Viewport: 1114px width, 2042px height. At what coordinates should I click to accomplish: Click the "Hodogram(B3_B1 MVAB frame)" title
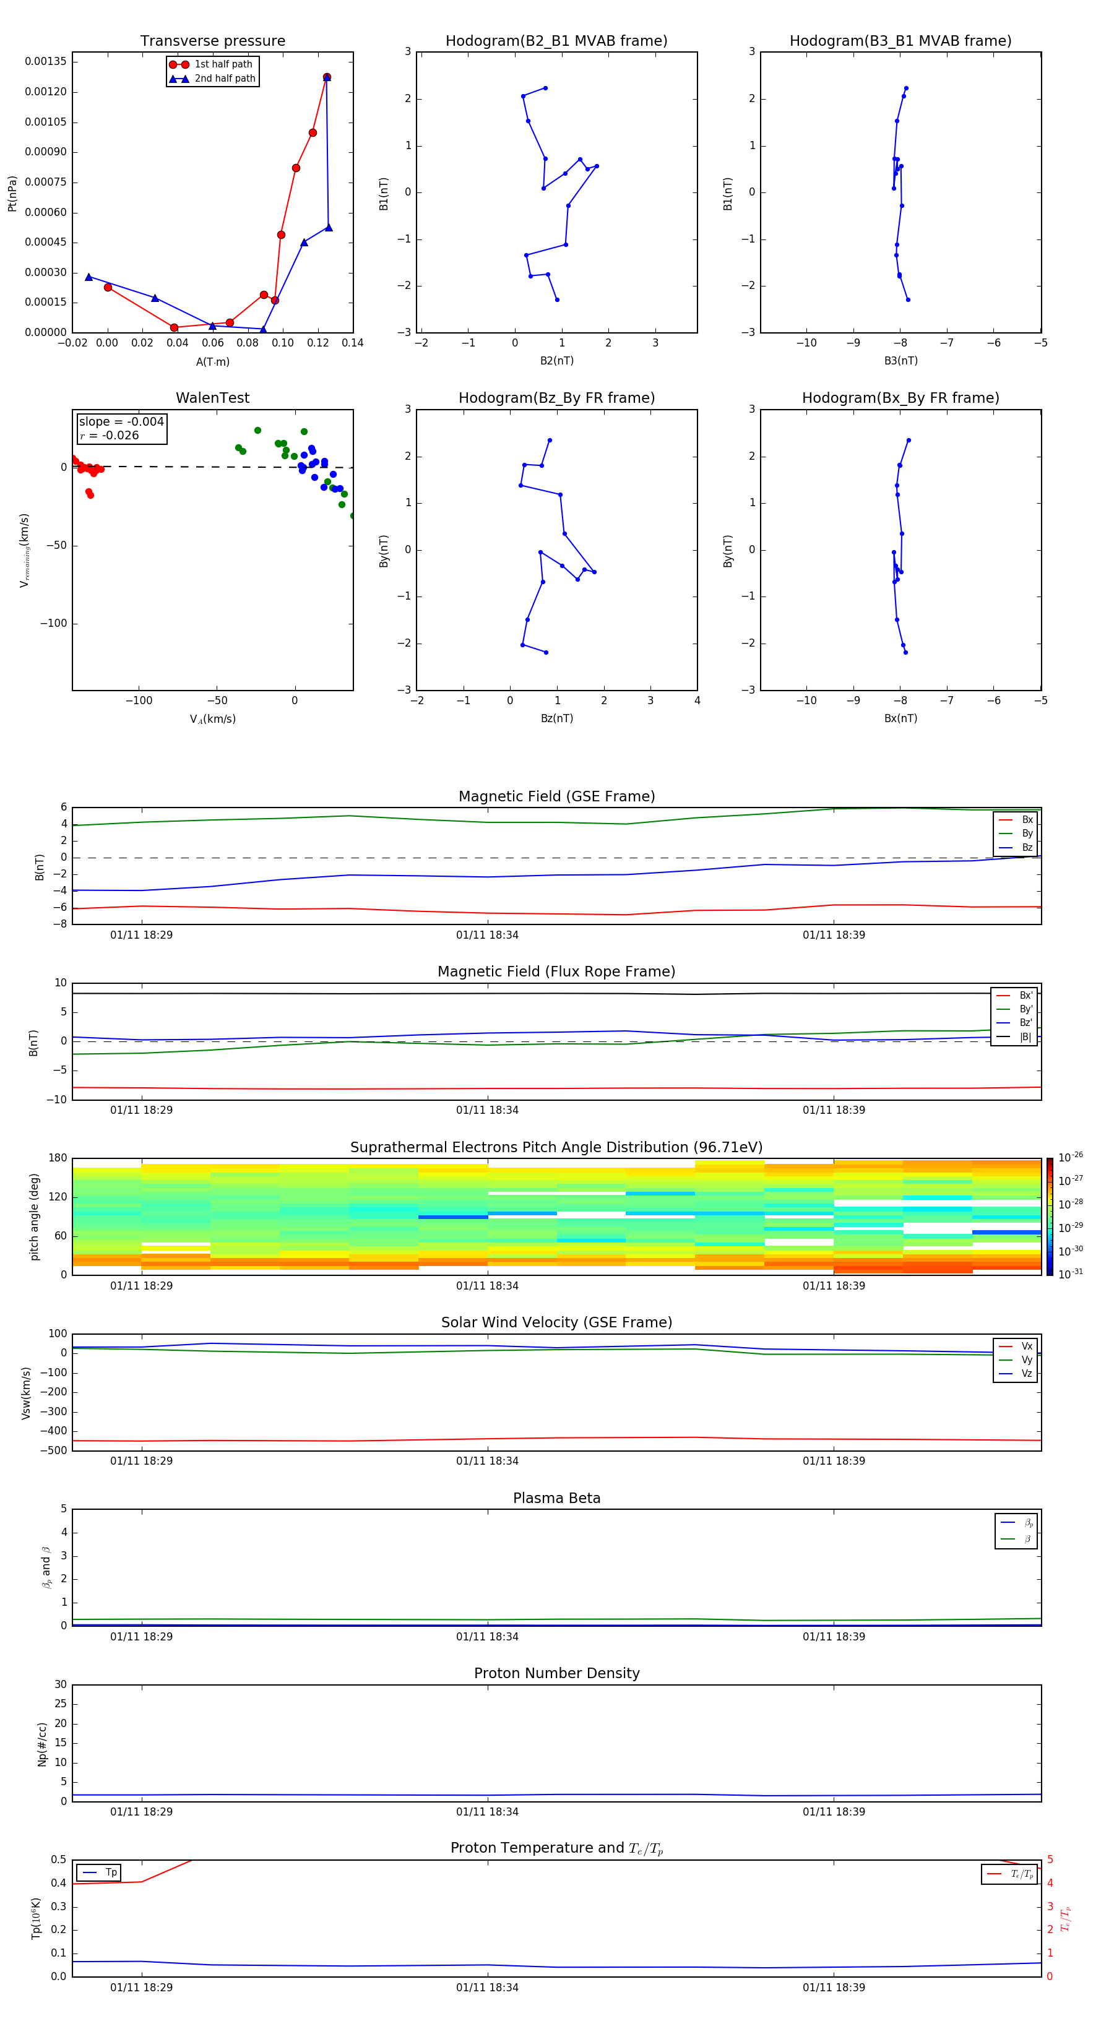point(900,41)
